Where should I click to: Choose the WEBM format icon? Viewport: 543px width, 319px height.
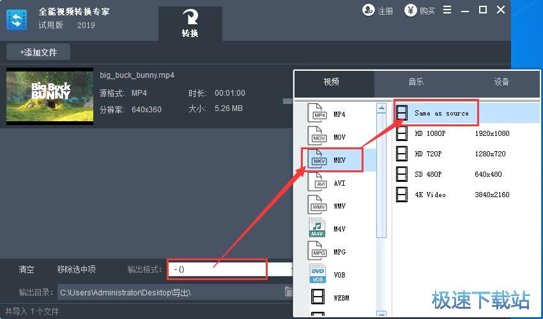(x=317, y=297)
